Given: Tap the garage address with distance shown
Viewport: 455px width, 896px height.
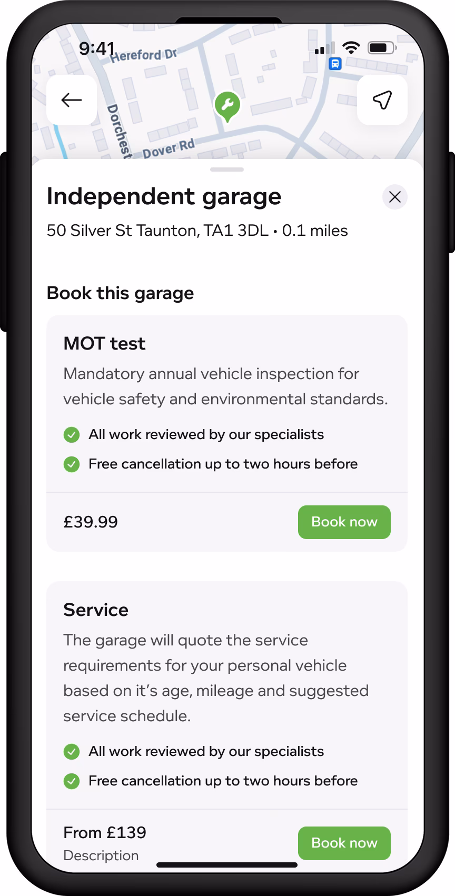Looking at the screenshot, I should (x=196, y=231).
